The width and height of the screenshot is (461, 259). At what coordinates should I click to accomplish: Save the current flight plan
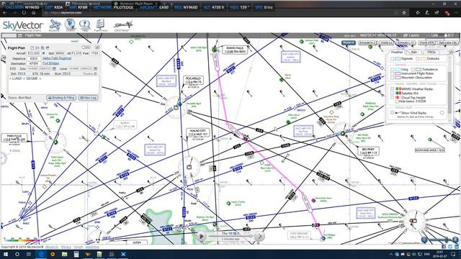pyautogui.click(x=42, y=48)
